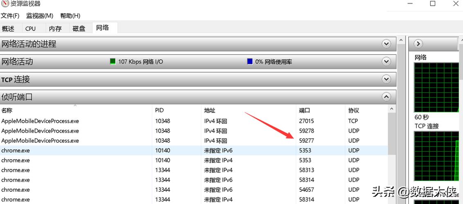
Task: Sort by the PID column header
Action: click(x=160, y=111)
